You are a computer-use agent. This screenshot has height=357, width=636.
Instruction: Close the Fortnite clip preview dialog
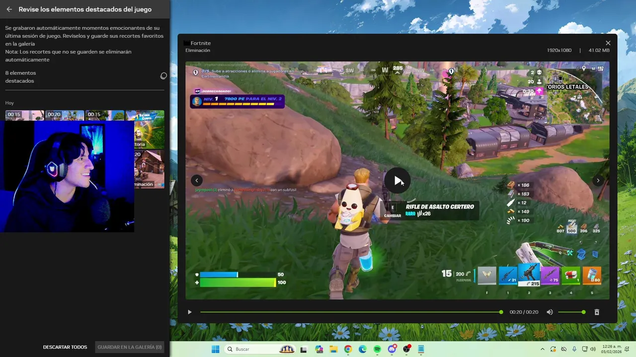pos(608,43)
